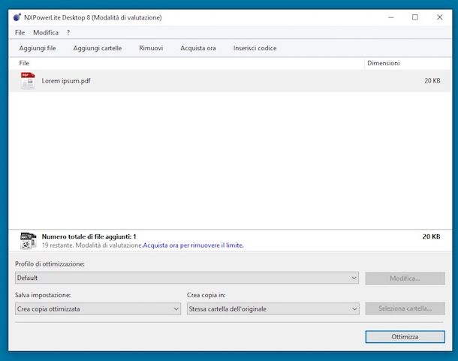This screenshot has width=458, height=361.
Task: Click the 20 KB size of Lorem ipsum.pdf
Action: coord(432,80)
